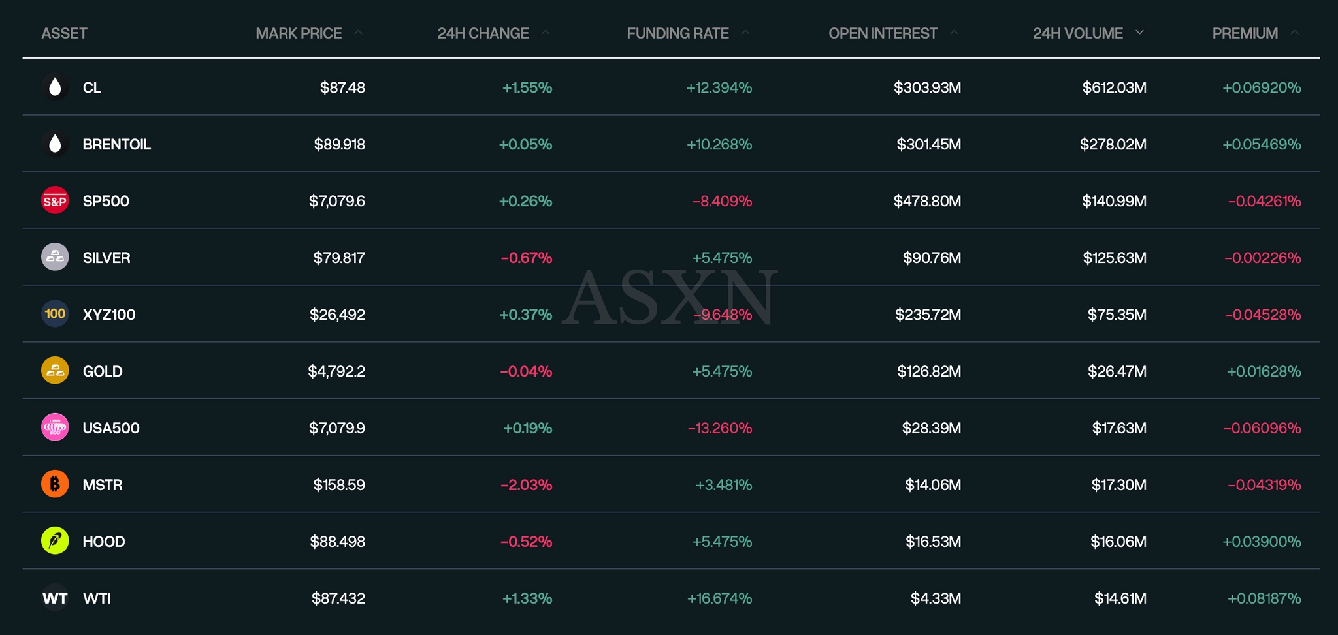Click the pink USA500 icon
1338x635 pixels.
coord(55,427)
